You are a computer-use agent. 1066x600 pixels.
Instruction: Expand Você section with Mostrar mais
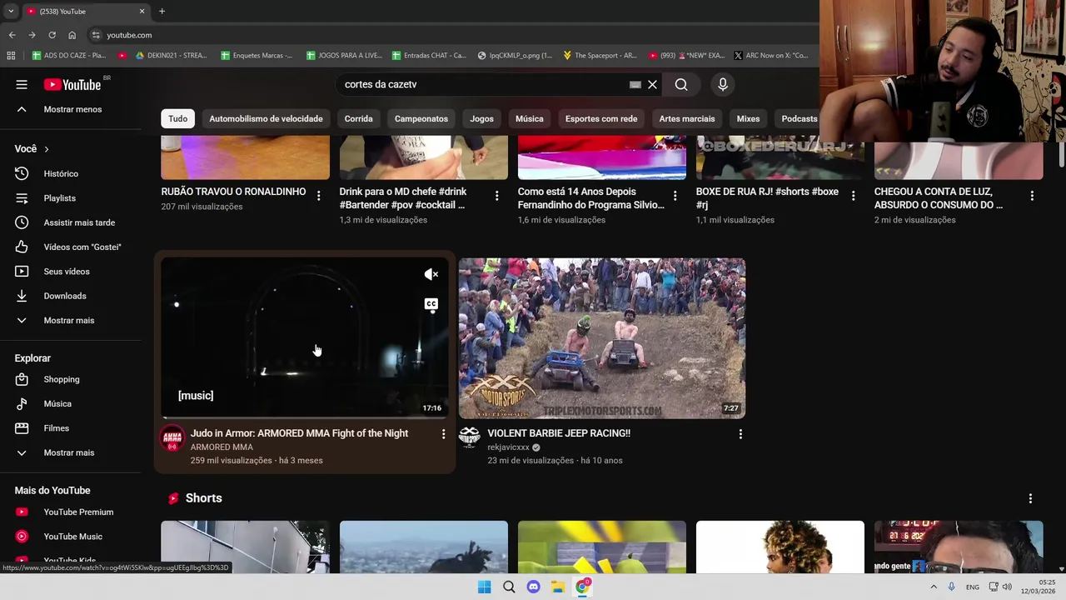pos(69,320)
